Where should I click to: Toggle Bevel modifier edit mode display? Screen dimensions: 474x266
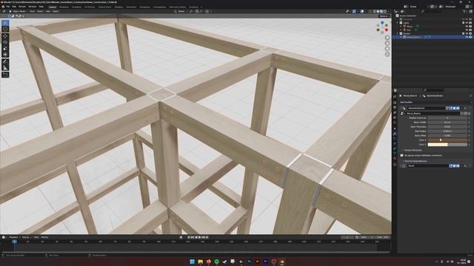pyautogui.click(x=451, y=166)
